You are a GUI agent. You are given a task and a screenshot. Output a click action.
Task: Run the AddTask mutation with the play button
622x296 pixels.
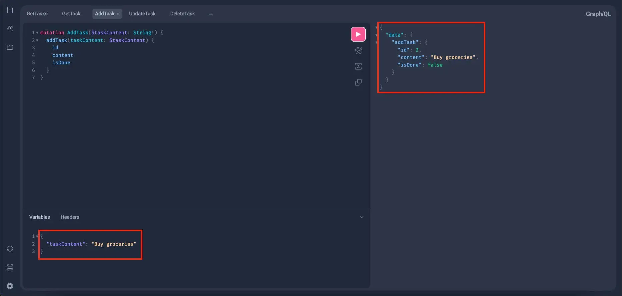pos(358,34)
